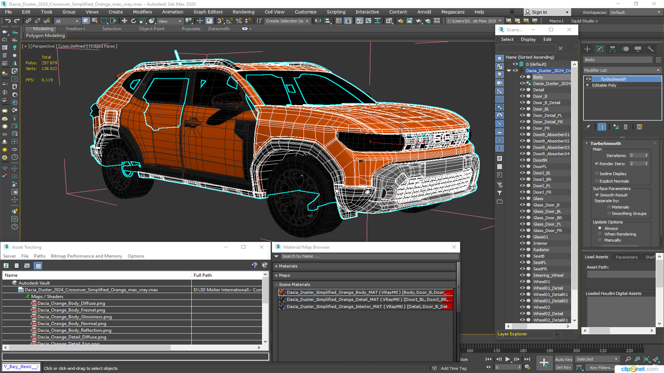
Task: Toggle visibility eye of Interior object
Action: (522, 243)
